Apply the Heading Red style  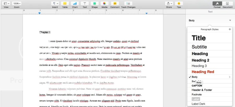click(x=210, y=72)
